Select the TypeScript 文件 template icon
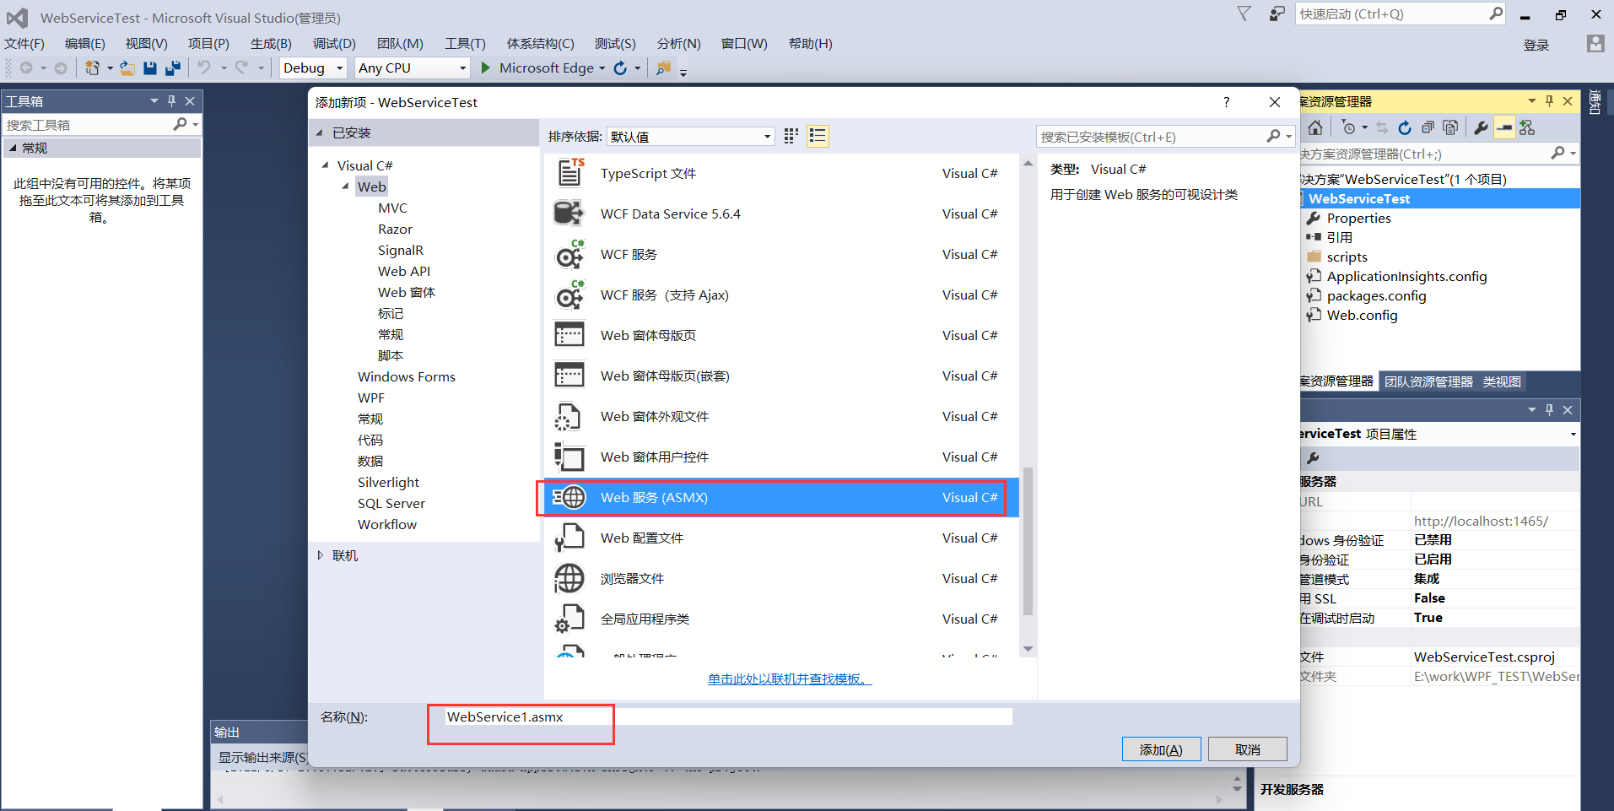This screenshot has height=811, width=1614. pyautogui.click(x=569, y=172)
